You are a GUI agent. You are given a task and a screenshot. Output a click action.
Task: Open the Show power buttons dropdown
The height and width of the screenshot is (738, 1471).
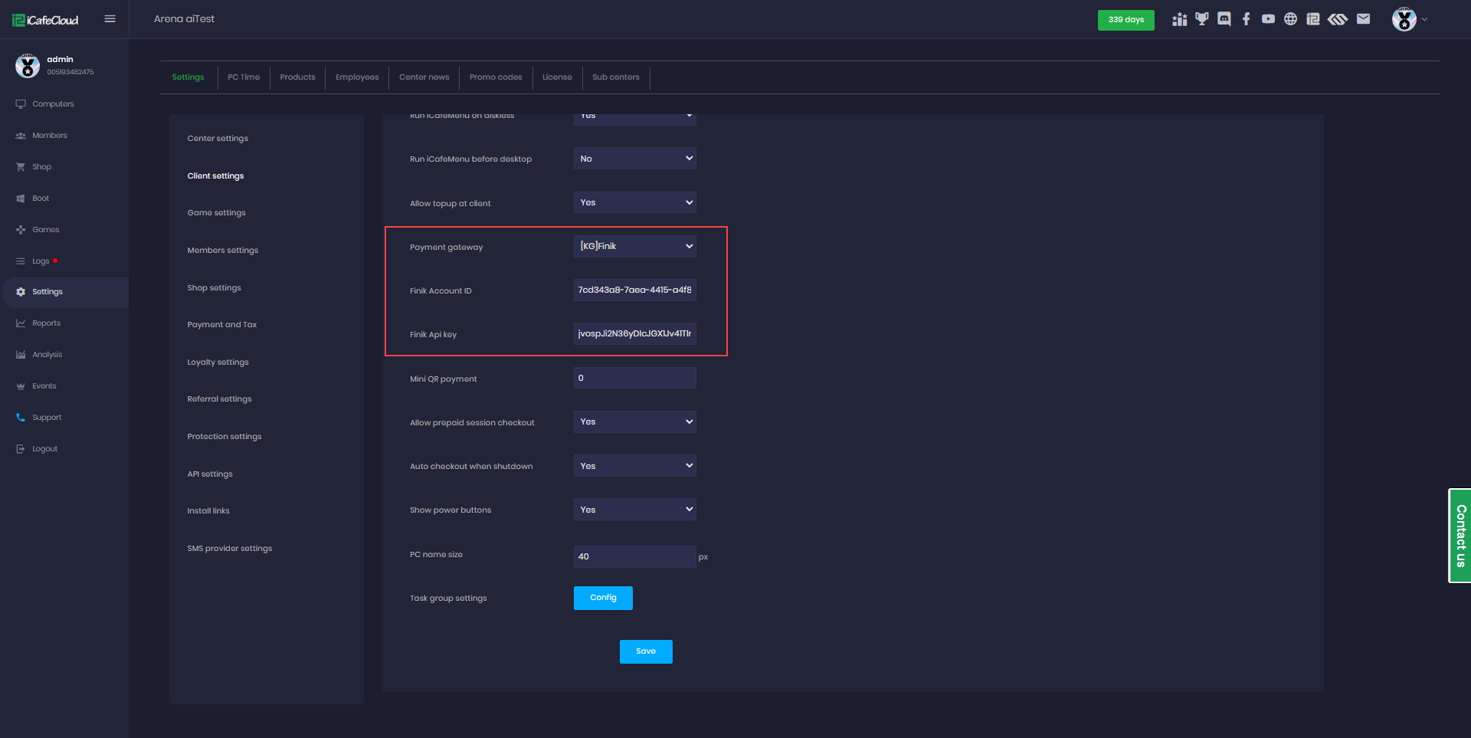634,510
